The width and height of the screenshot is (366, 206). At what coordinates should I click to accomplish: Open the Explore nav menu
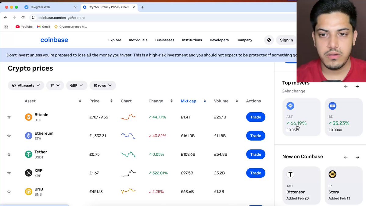[x=115, y=40]
